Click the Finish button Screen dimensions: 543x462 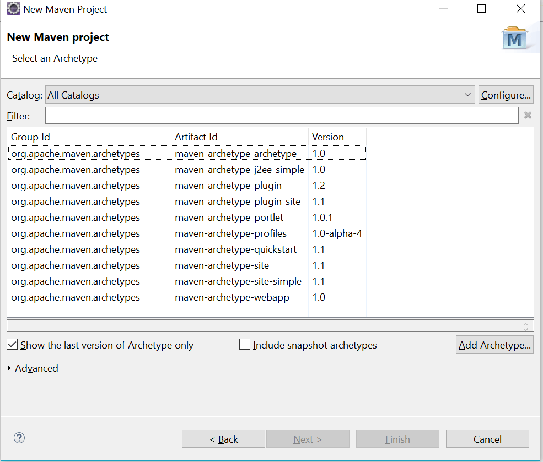pyautogui.click(x=397, y=439)
